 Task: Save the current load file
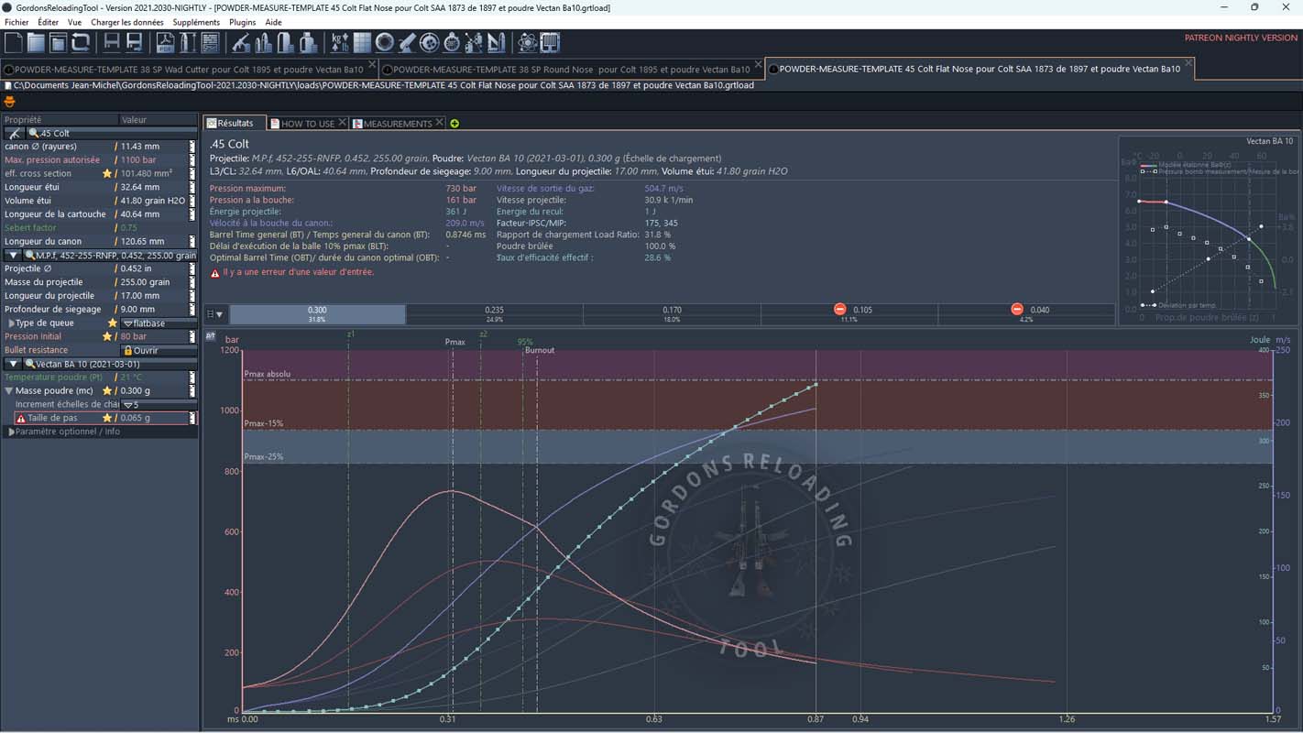pos(112,42)
